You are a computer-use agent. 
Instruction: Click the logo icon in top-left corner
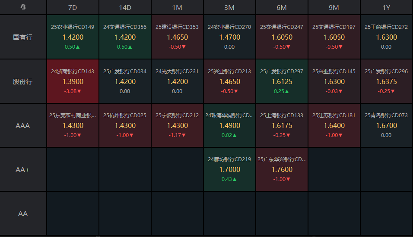[23, 7]
